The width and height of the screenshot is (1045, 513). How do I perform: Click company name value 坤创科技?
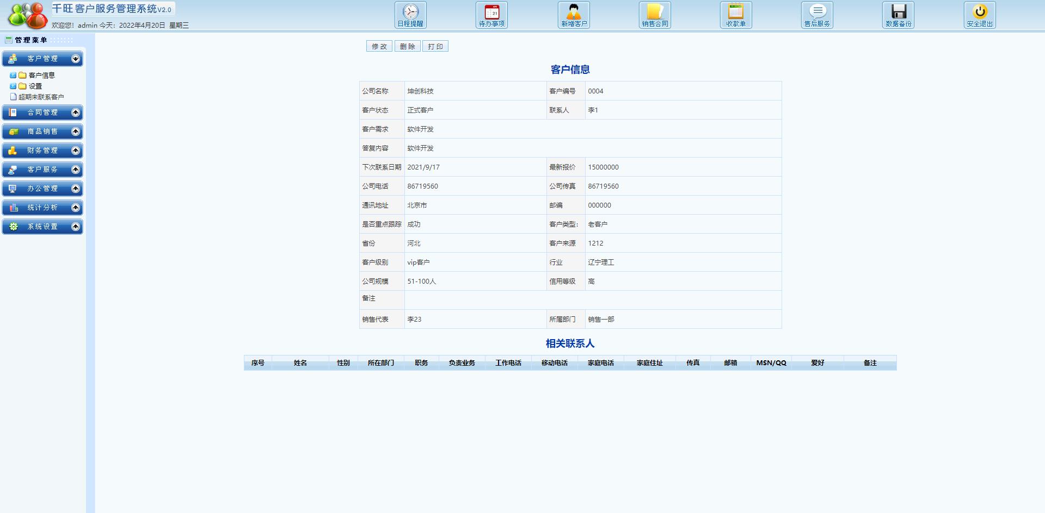421,91
